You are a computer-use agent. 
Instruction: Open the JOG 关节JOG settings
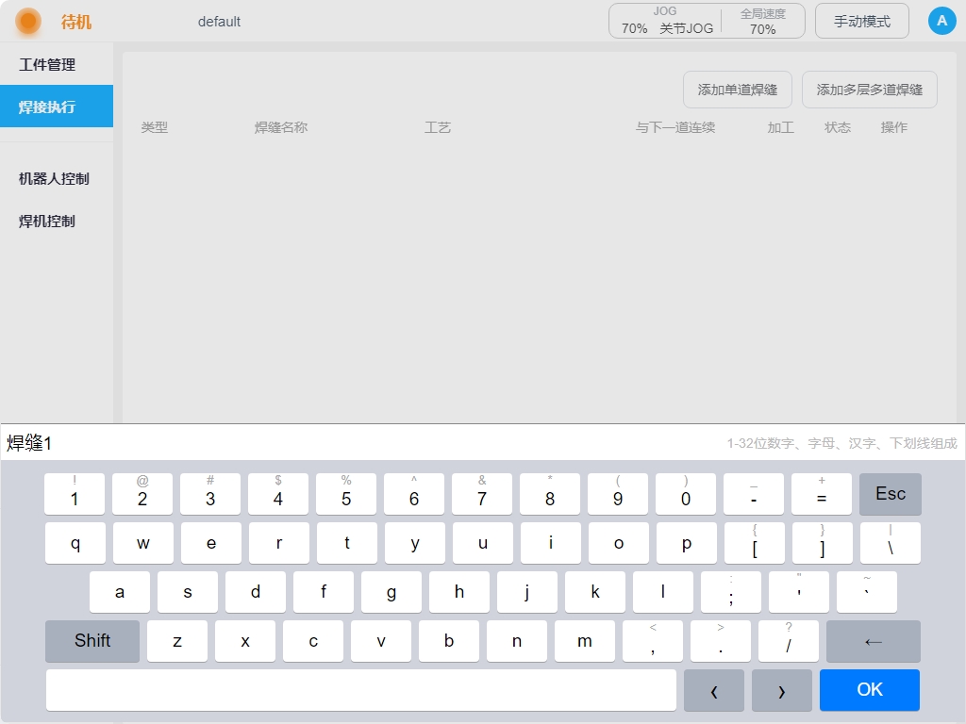pyautogui.click(x=666, y=21)
